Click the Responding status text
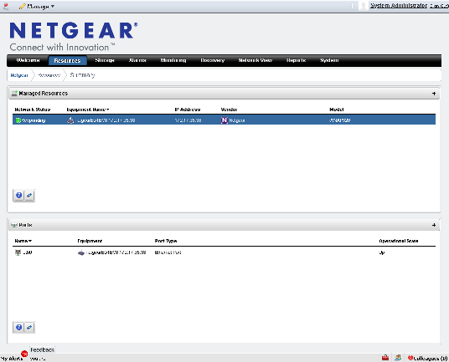This screenshot has width=449, height=362. pyautogui.click(x=34, y=120)
